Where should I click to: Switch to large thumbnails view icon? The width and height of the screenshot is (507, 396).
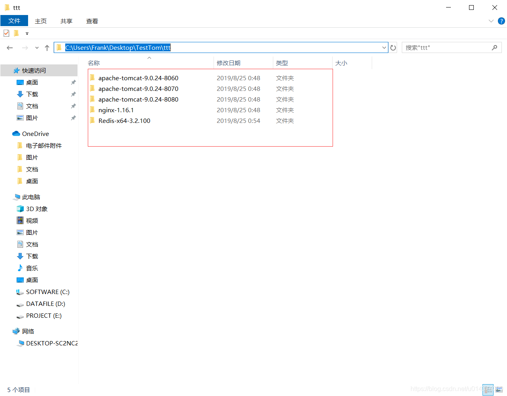(x=499, y=390)
